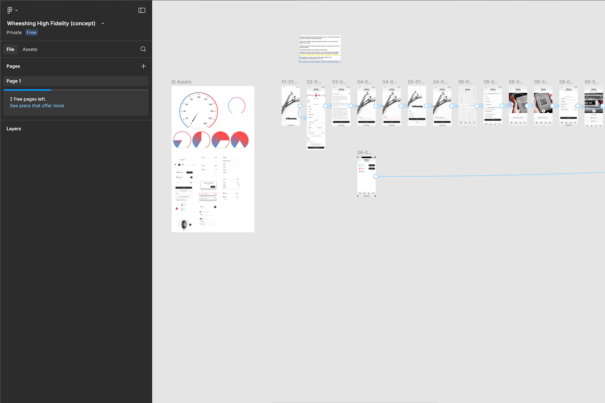Click the Free plan badge
This screenshot has width=605, height=403.
[x=31, y=32]
